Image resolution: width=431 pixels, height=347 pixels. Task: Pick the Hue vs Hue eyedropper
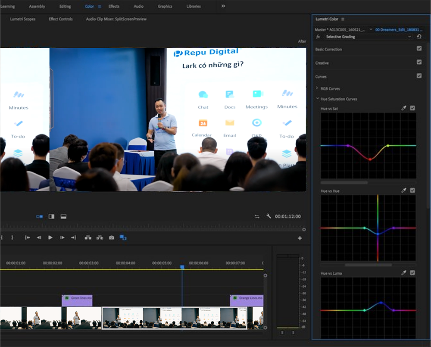point(403,190)
